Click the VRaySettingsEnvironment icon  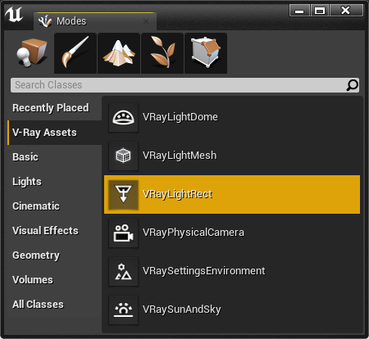tap(123, 271)
